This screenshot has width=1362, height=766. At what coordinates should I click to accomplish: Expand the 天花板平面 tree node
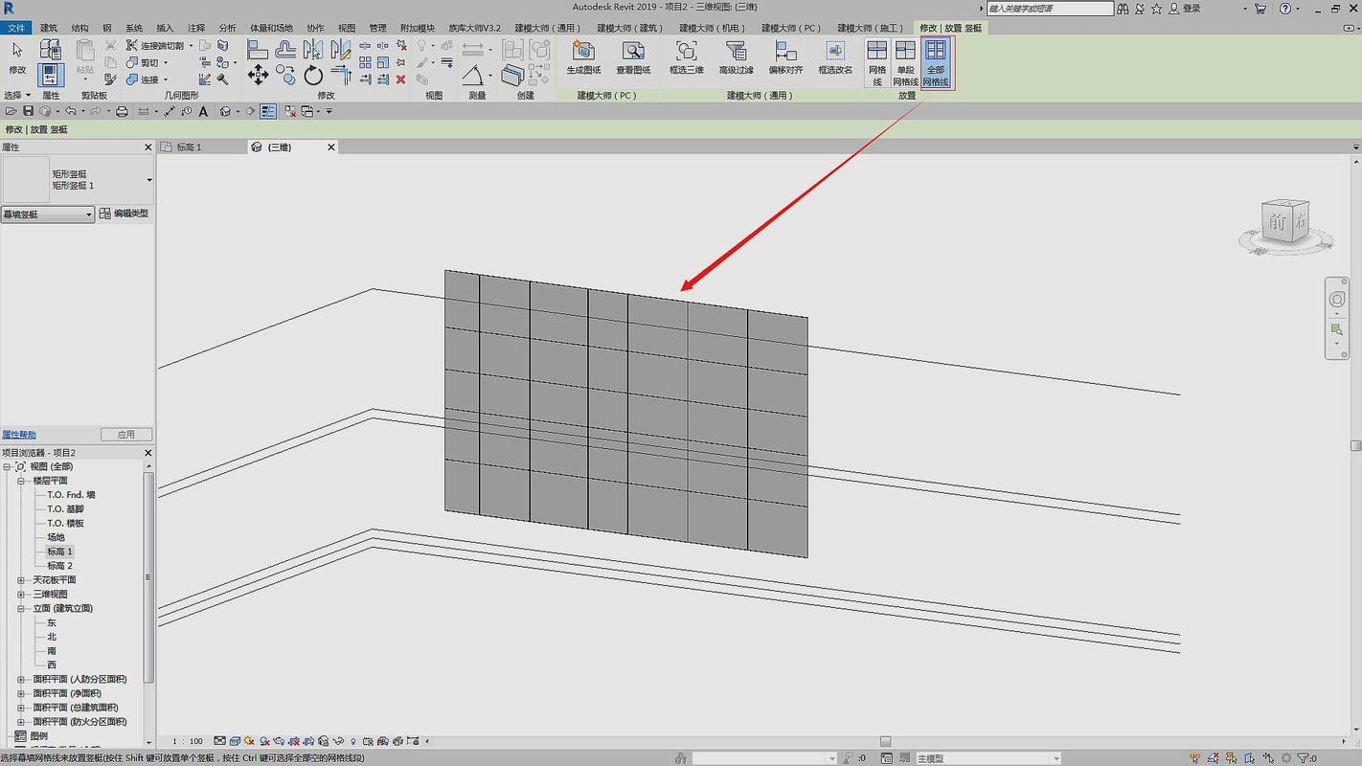pyautogui.click(x=21, y=580)
